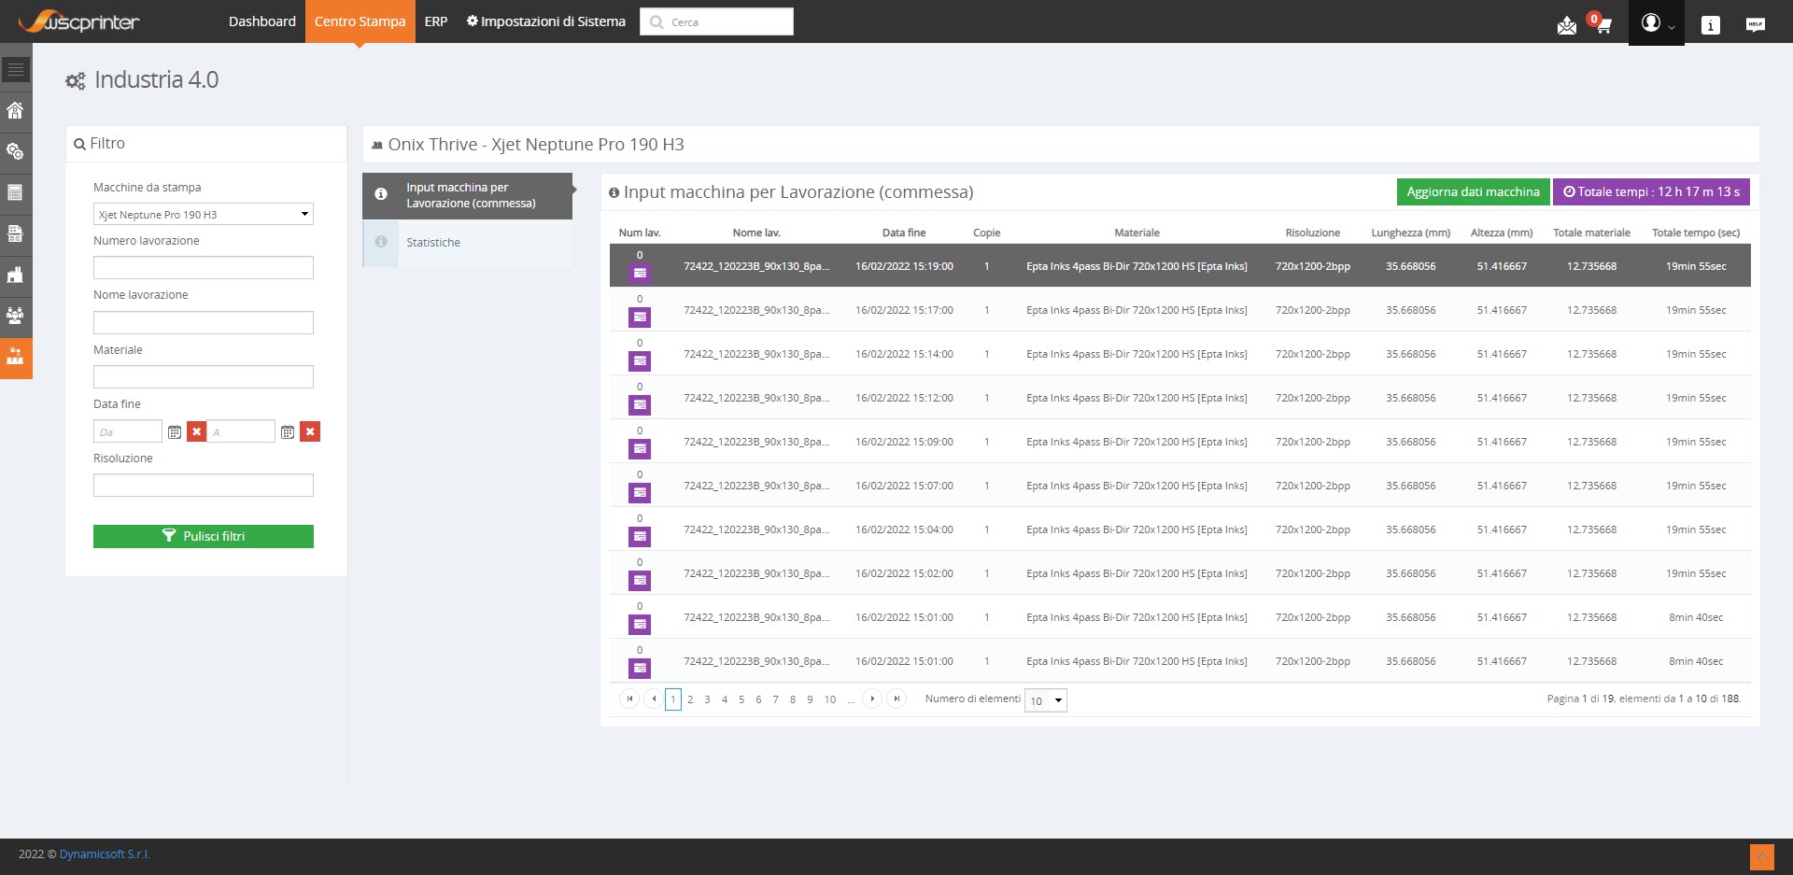Open the users group sidebar icon

pos(16,316)
